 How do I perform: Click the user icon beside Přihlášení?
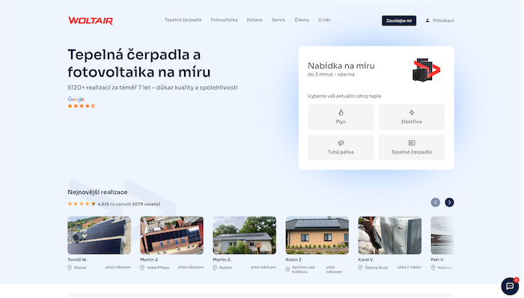tap(427, 20)
